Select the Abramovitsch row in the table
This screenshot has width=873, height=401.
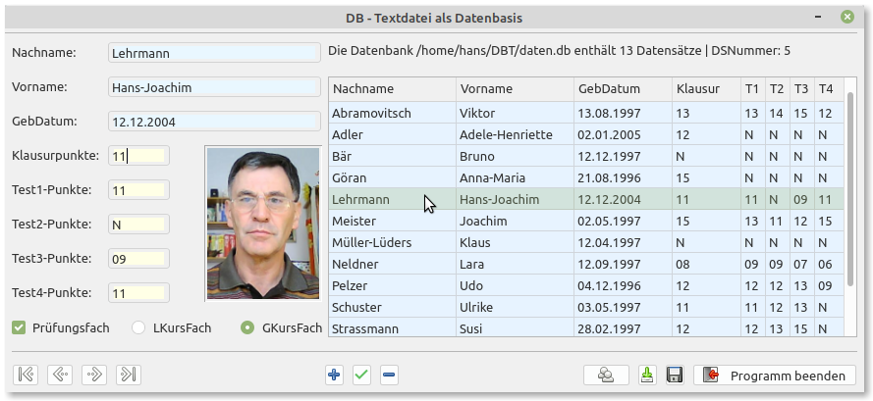coord(393,113)
